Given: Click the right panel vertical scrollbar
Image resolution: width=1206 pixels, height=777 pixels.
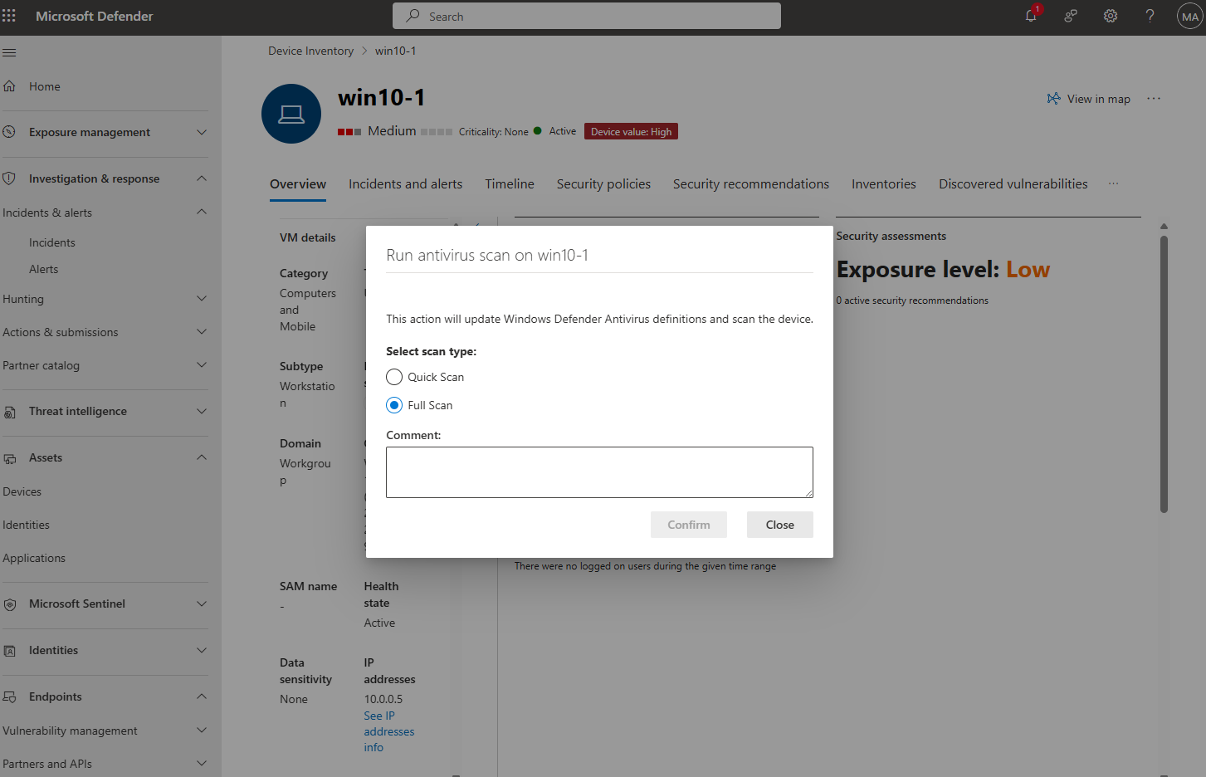Looking at the screenshot, I should [1164, 374].
